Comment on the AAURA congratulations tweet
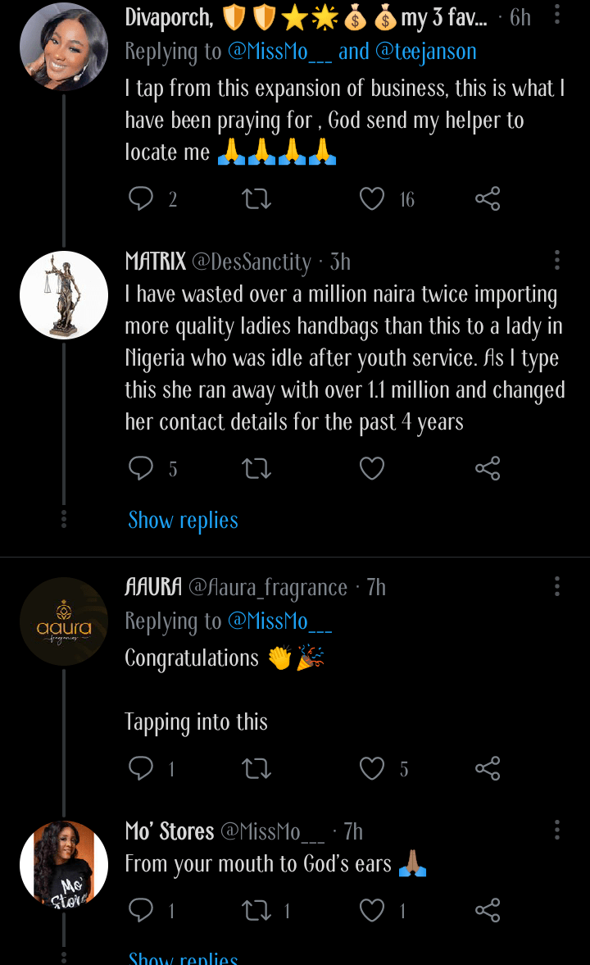This screenshot has width=590, height=965. (x=141, y=768)
